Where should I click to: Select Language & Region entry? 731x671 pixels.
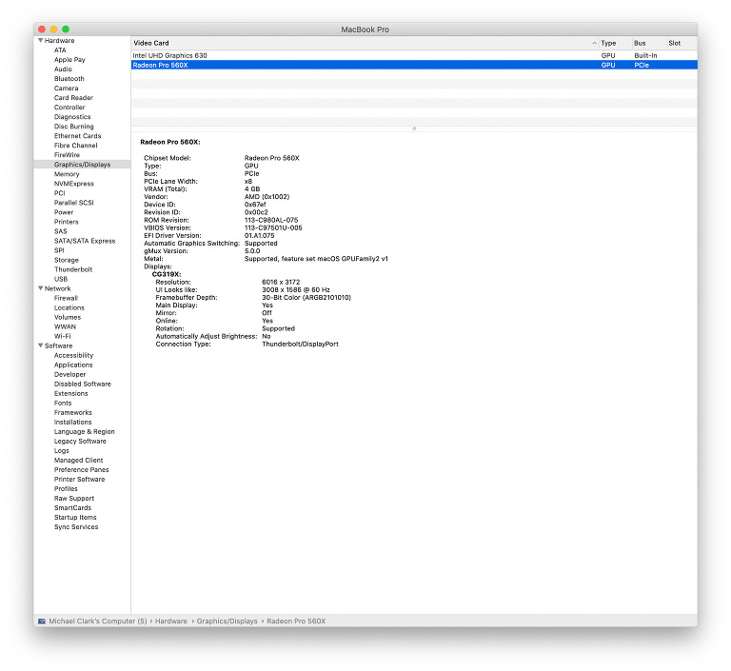pyautogui.click(x=85, y=432)
